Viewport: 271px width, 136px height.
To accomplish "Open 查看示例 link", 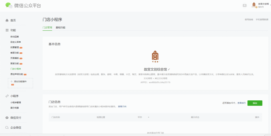I will pyautogui.click(x=122, y=106).
